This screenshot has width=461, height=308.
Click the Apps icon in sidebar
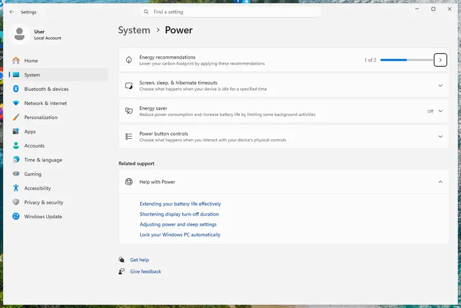point(16,131)
